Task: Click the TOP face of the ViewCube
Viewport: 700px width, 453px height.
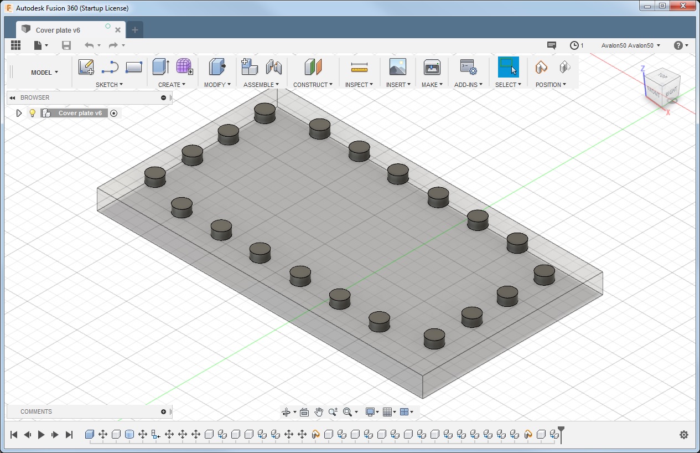Action: click(x=663, y=76)
